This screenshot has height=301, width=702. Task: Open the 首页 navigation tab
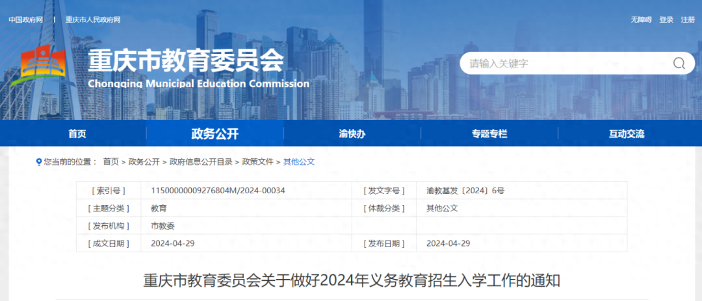[x=77, y=134]
